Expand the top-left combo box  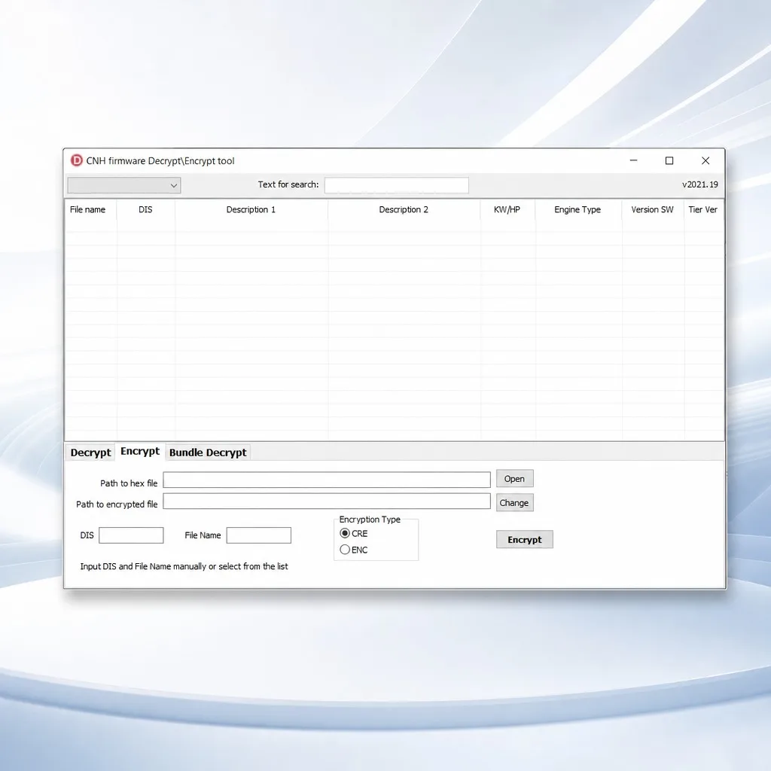tap(124, 185)
